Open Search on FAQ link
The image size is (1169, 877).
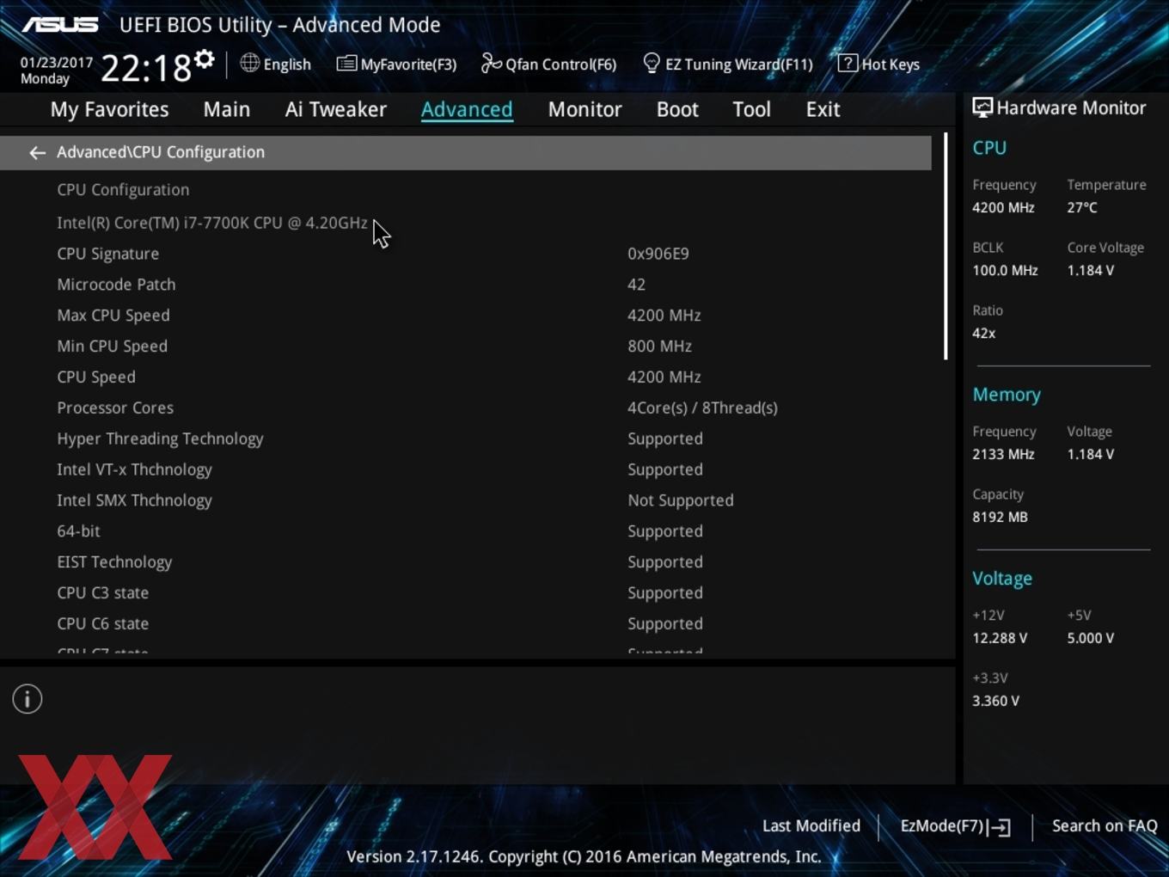click(x=1105, y=826)
